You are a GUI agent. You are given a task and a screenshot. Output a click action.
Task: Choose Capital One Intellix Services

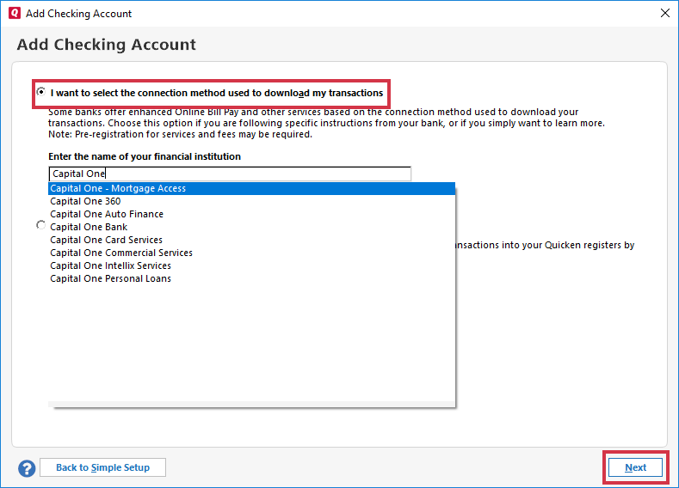(x=110, y=265)
